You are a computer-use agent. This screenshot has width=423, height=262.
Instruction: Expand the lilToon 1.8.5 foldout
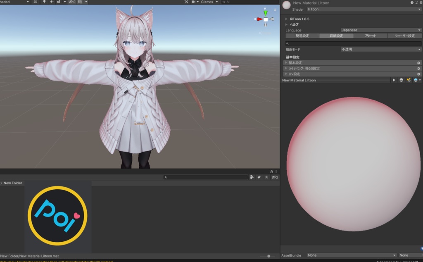click(x=286, y=19)
